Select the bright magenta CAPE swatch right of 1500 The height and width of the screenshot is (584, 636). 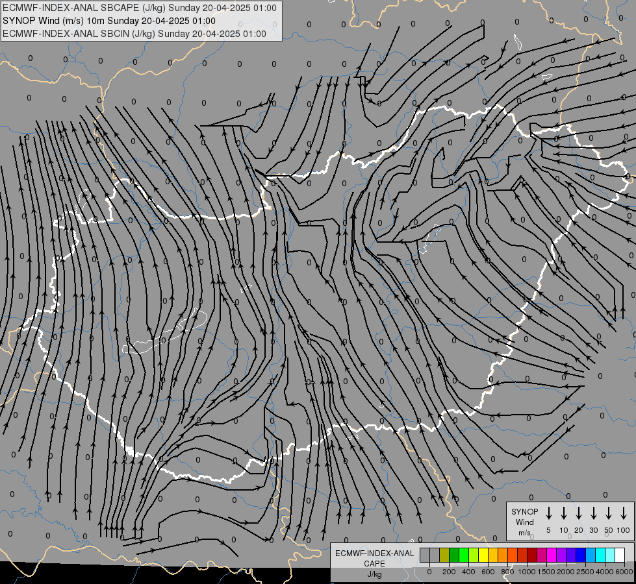pyautogui.click(x=552, y=555)
